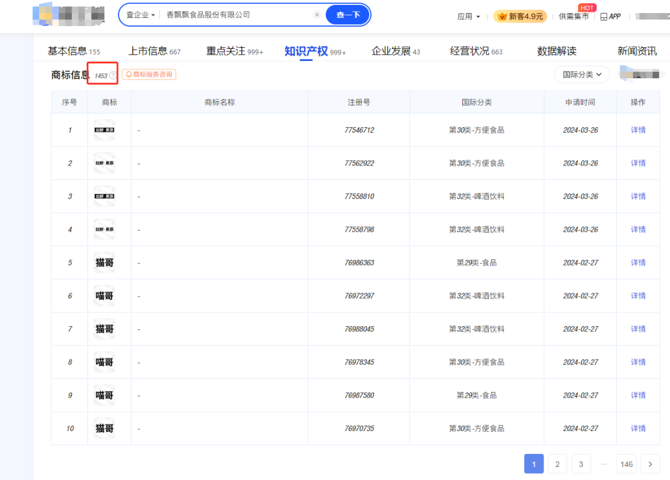Select the 知识产权 tab
Viewport: 670px width, 480px height.
click(315, 51)
